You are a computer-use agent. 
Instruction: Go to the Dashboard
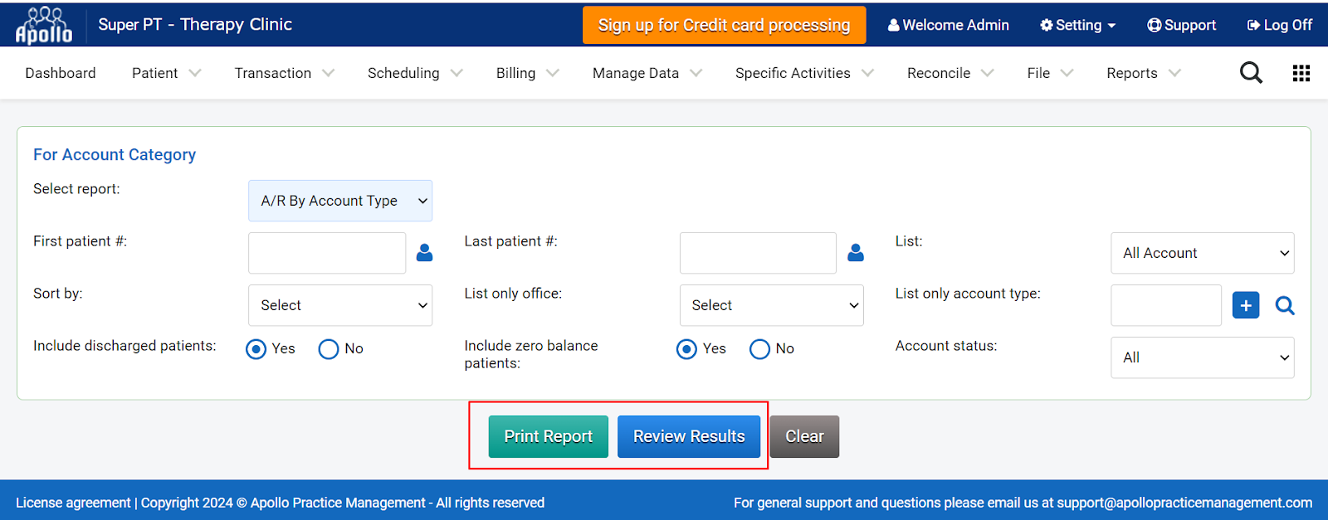click(61, 73)
